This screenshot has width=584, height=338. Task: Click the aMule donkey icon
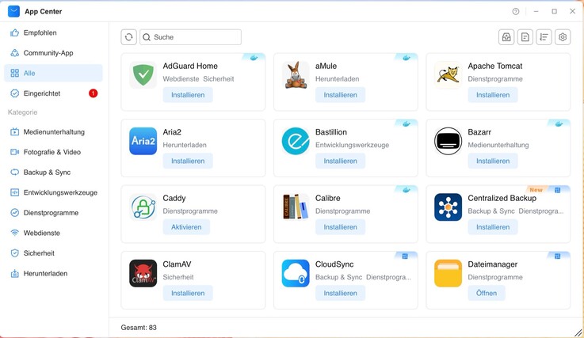click(296, 75)
